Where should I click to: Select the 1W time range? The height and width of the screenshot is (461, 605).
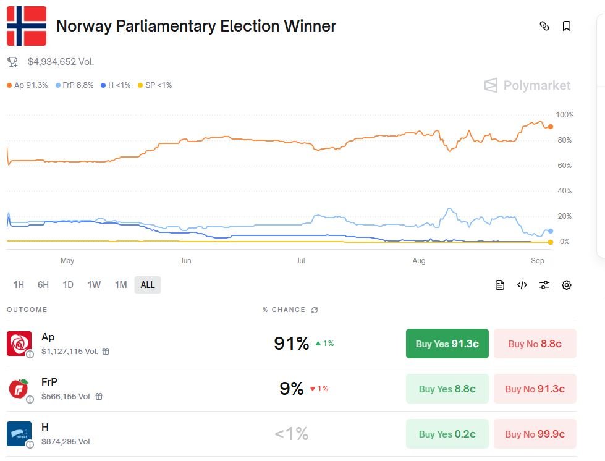tap(94, 285)
